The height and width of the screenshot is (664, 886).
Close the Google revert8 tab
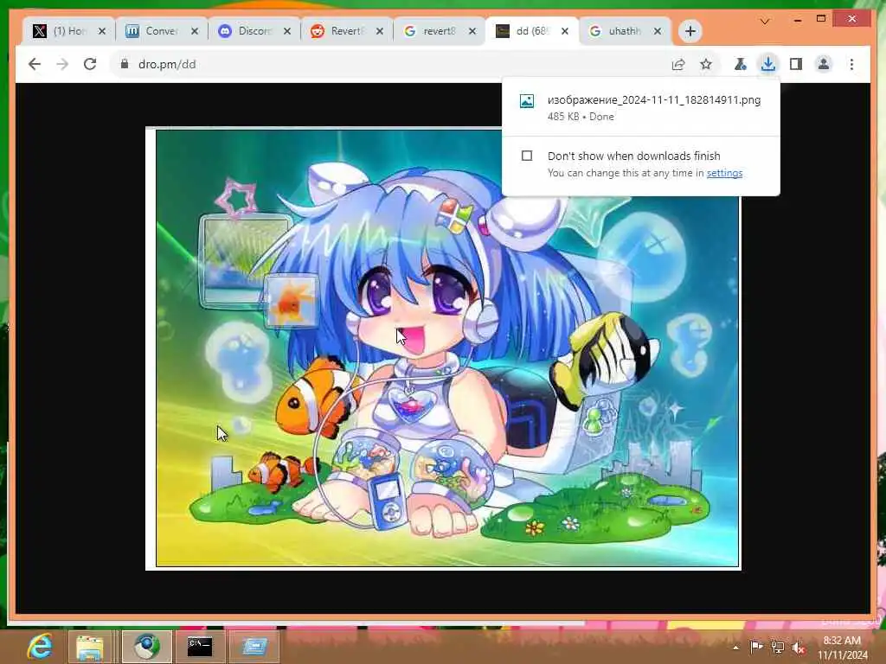tap(472, 31)
